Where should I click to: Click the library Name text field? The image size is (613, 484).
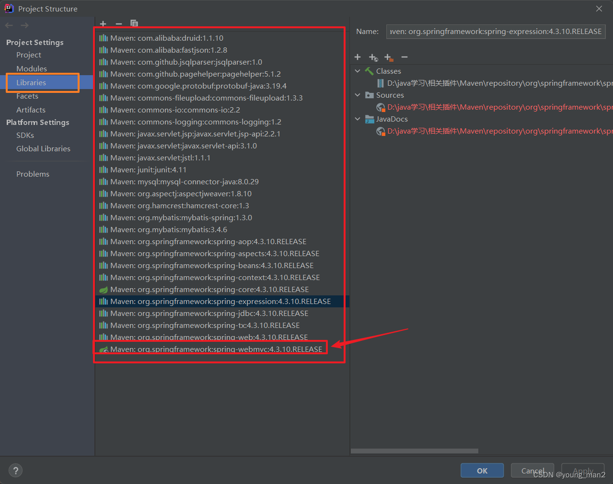click(496, 32)
